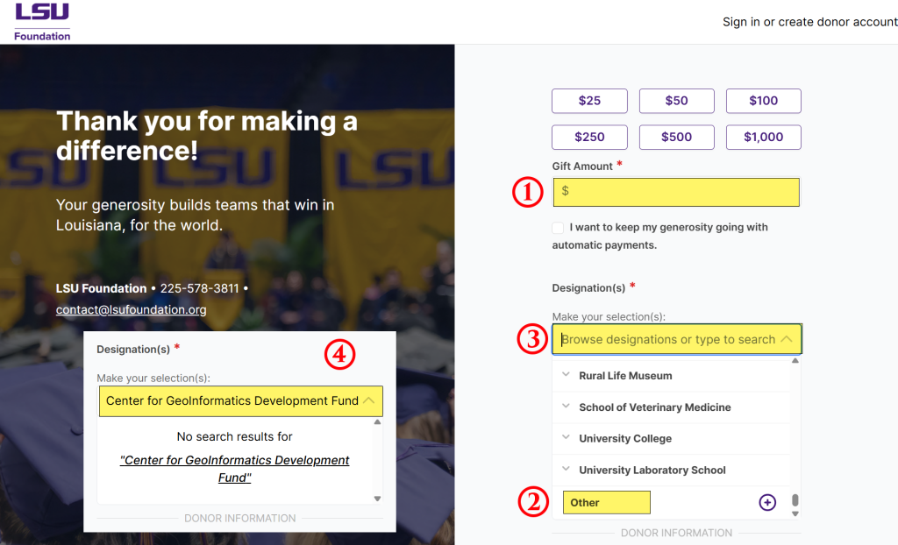Open Sign in or create donor account
Viewport: 898px width, 545px height.
pyautogui.click(x=809, y=22)
